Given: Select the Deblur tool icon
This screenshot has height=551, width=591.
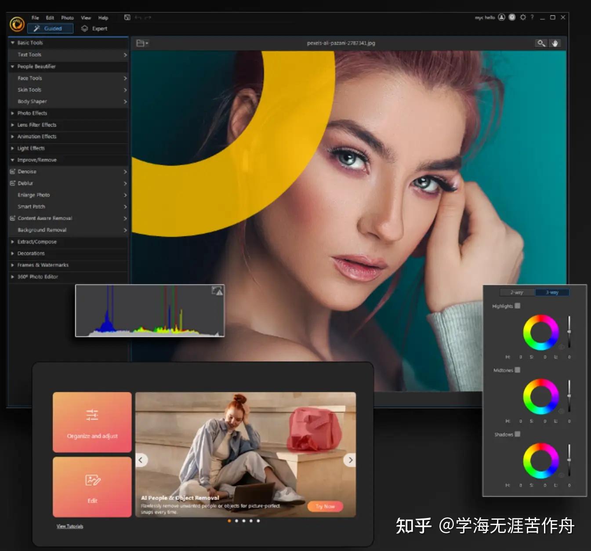Looking at the screenshot, I should [x=12, y=183].
